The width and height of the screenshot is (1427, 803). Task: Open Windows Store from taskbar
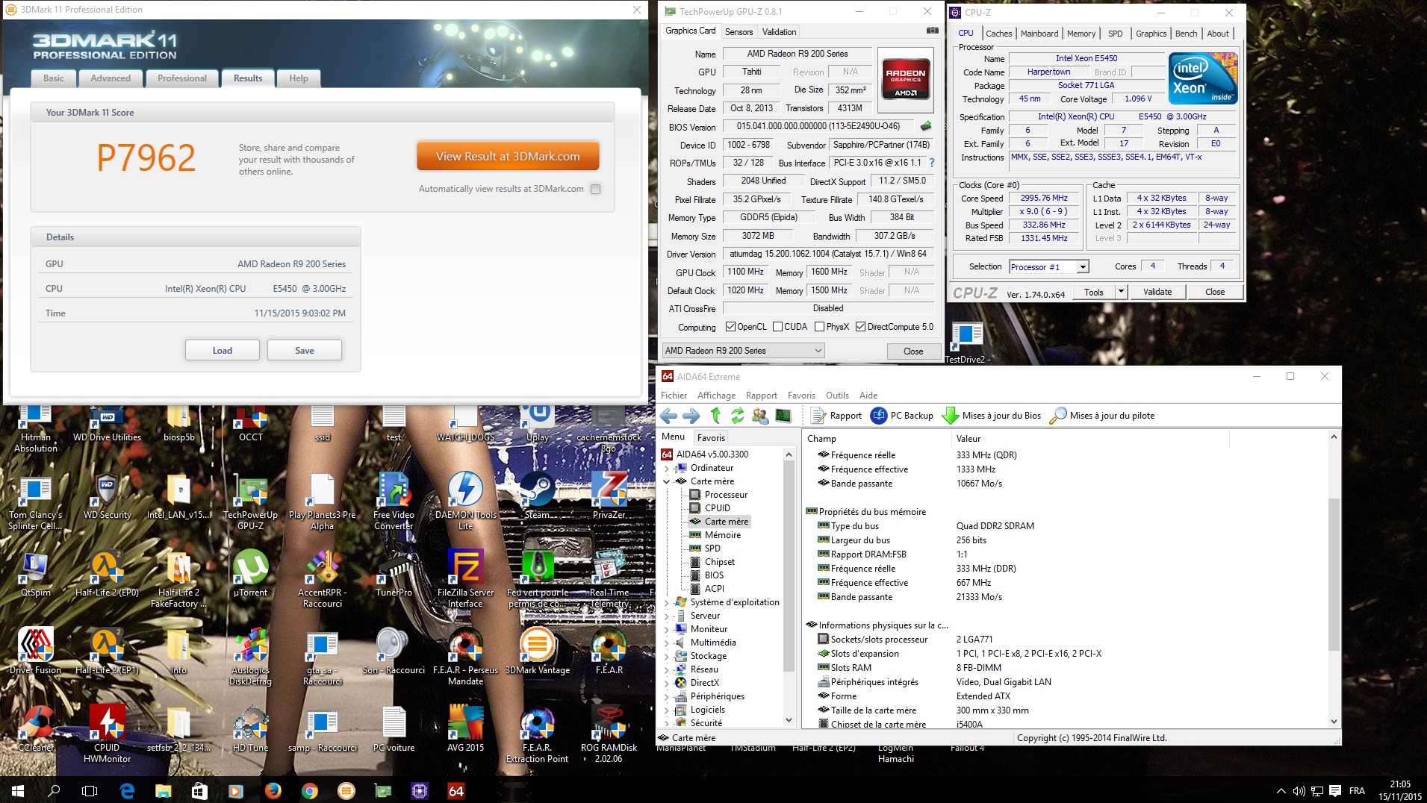point(200,790)
